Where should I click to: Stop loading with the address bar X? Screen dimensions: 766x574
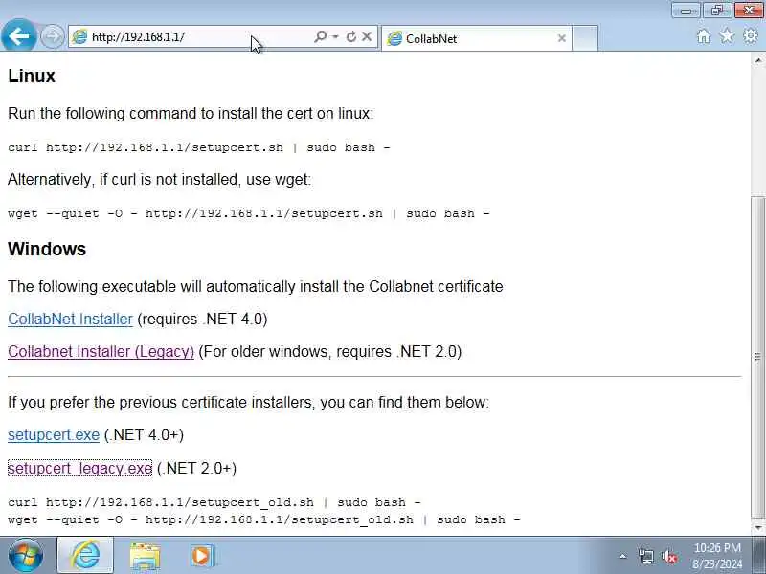coord(367,36)
